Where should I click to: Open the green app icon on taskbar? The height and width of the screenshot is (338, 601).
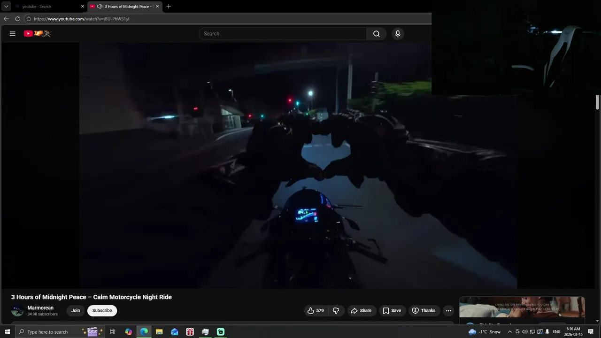pos(221,332)
